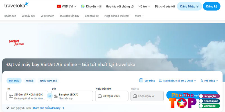Select the Một chiều one-way option
Image resolution: width=225 pixels, height=112 pixels.
point(14,81)
